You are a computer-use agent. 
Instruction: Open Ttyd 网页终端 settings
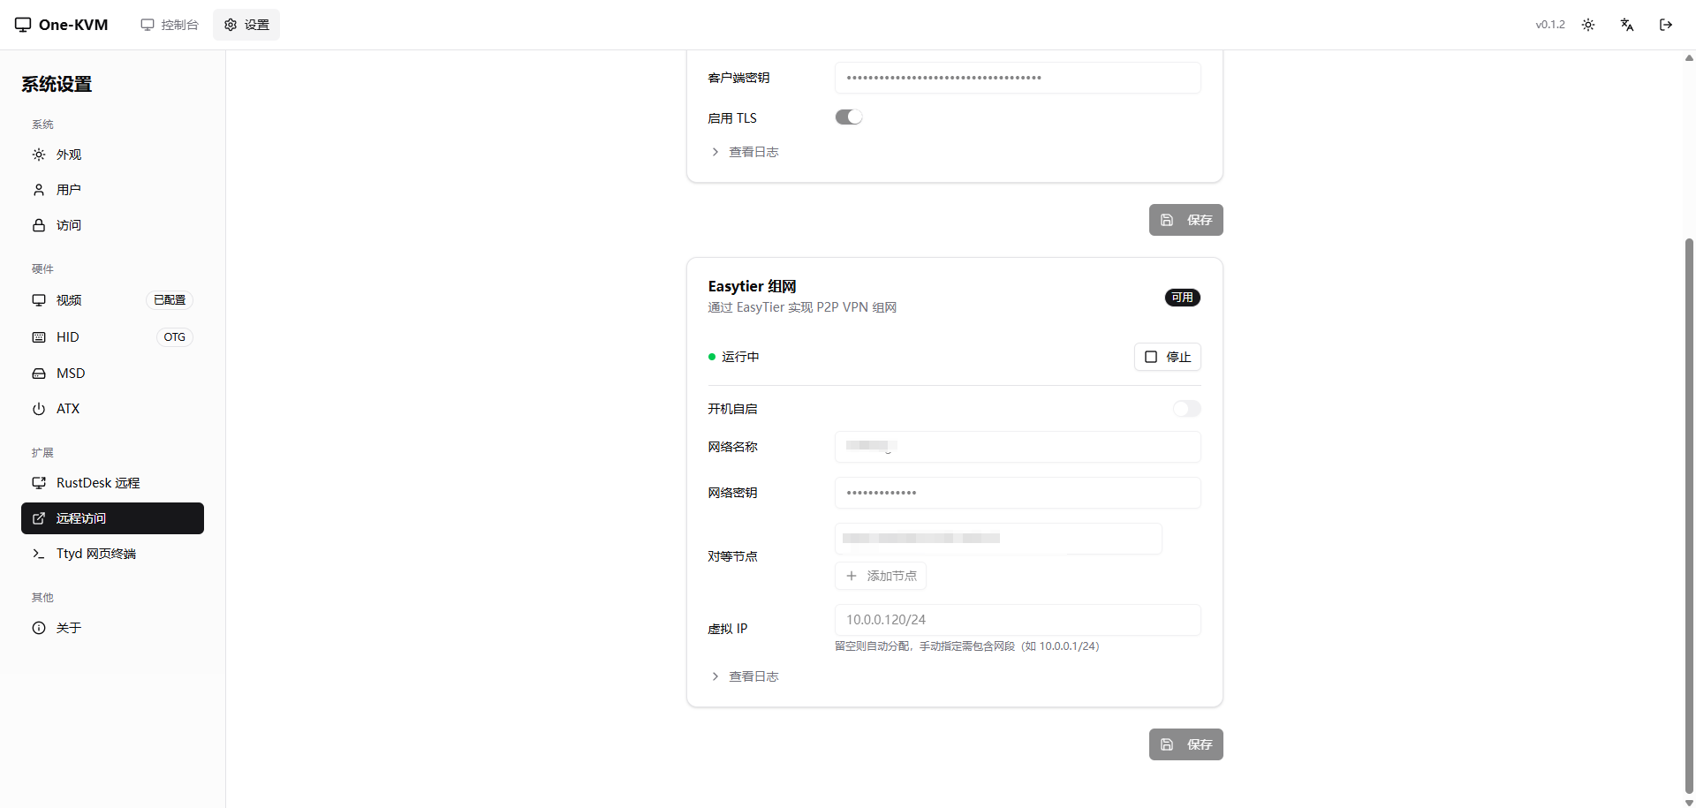[x=95, y=554]
